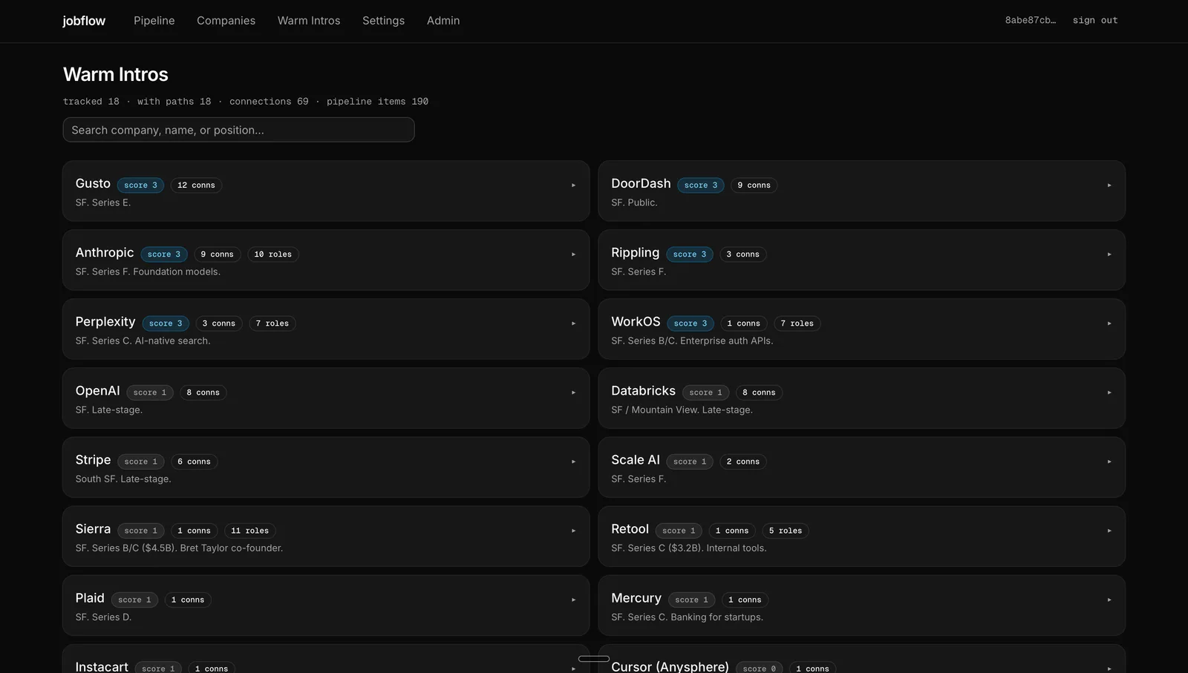Select the Perplexity company name
This screenshot has height=673, width=1188.
pyautogui.click(x=105, y=322)
